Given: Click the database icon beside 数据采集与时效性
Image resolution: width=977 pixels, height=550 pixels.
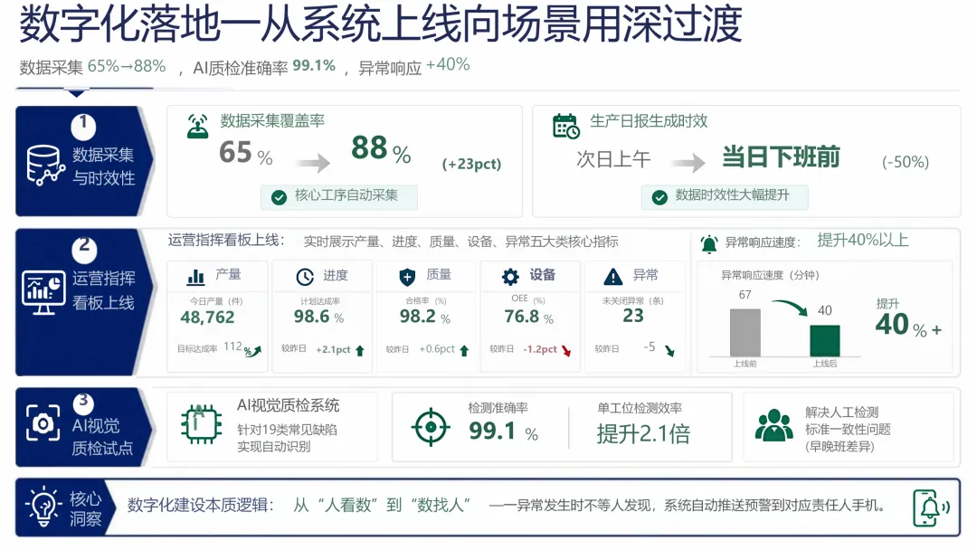Looking at the screenshot, I should 45,166.
